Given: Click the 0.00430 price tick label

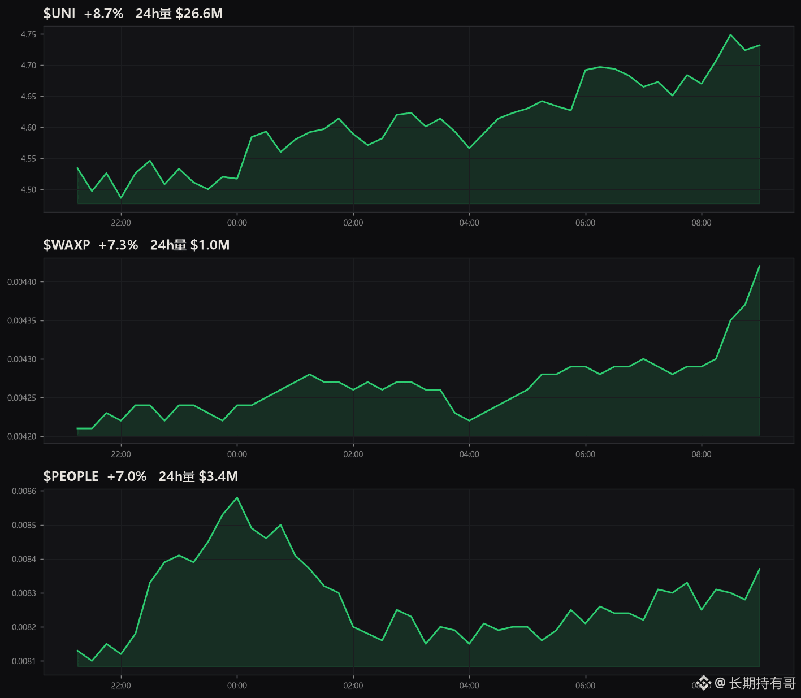Looking at the screenshot, I should coord(22,359).
